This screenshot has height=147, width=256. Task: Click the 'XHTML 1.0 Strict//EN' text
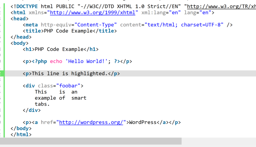[x=147, y=6]
